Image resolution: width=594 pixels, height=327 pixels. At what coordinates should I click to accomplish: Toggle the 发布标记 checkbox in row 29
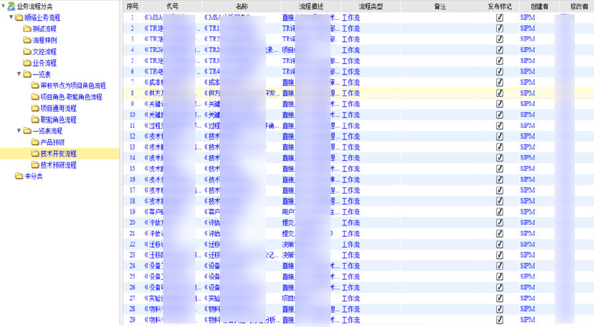point(500,320)
